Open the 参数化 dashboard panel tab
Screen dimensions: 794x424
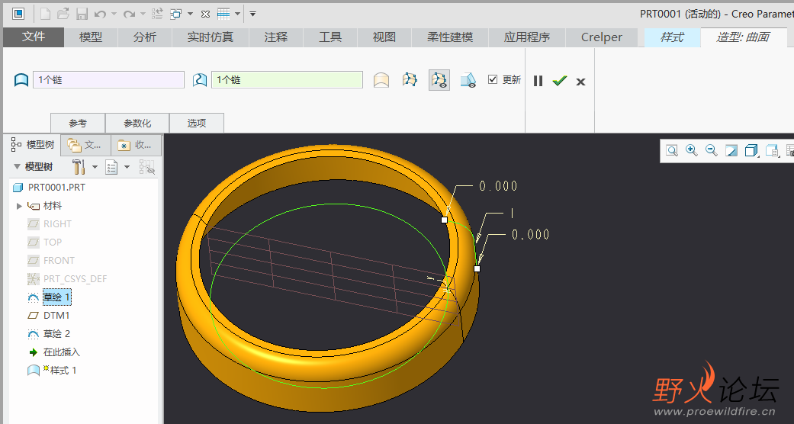(x=137, y=123)
